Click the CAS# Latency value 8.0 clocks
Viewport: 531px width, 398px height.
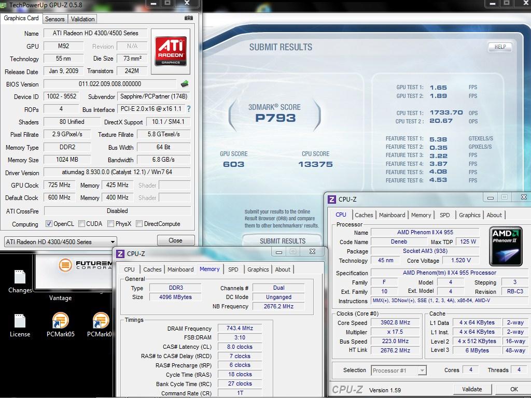click(x=240, y=347)
